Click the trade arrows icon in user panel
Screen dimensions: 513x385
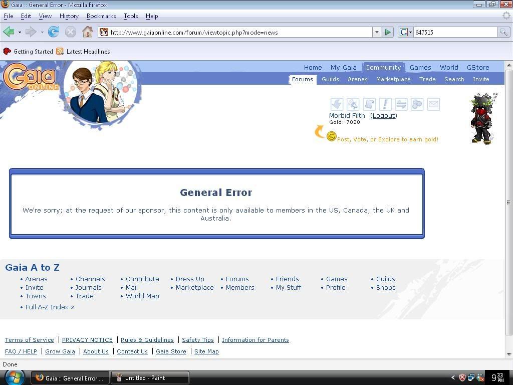tap(401, 104)
